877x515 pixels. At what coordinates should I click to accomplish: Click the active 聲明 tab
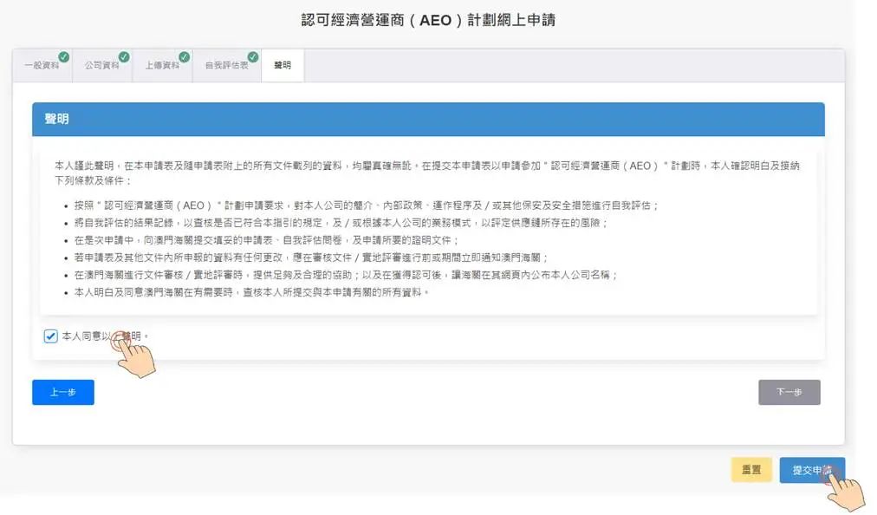282,64
